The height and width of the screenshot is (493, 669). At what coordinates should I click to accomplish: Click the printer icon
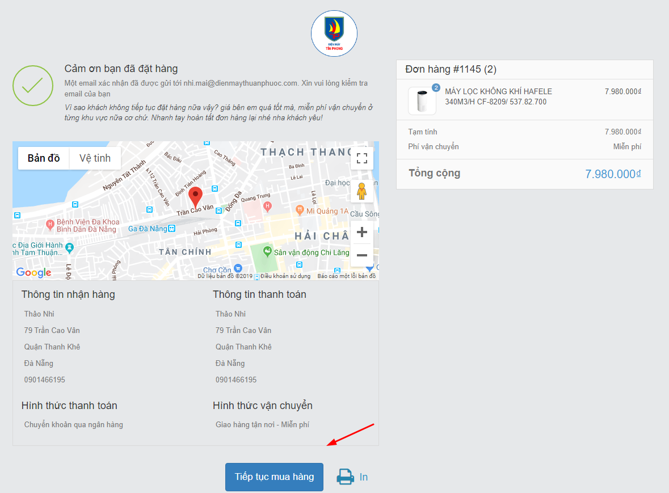[346, 477]
